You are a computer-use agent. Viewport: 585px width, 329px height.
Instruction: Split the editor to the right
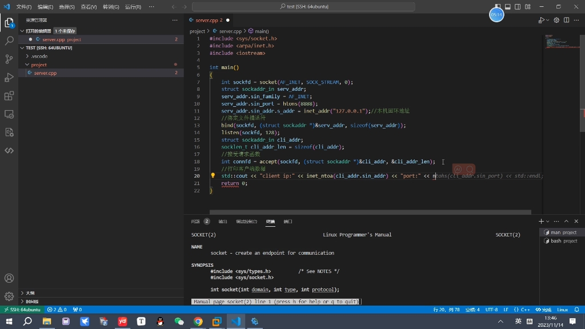pyautogui.click(x=566, y=20)
